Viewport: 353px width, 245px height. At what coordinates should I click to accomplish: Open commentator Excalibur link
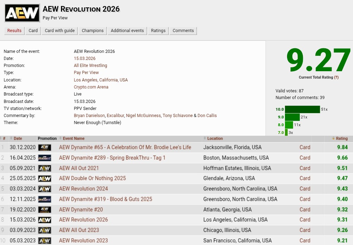(115, 116)
